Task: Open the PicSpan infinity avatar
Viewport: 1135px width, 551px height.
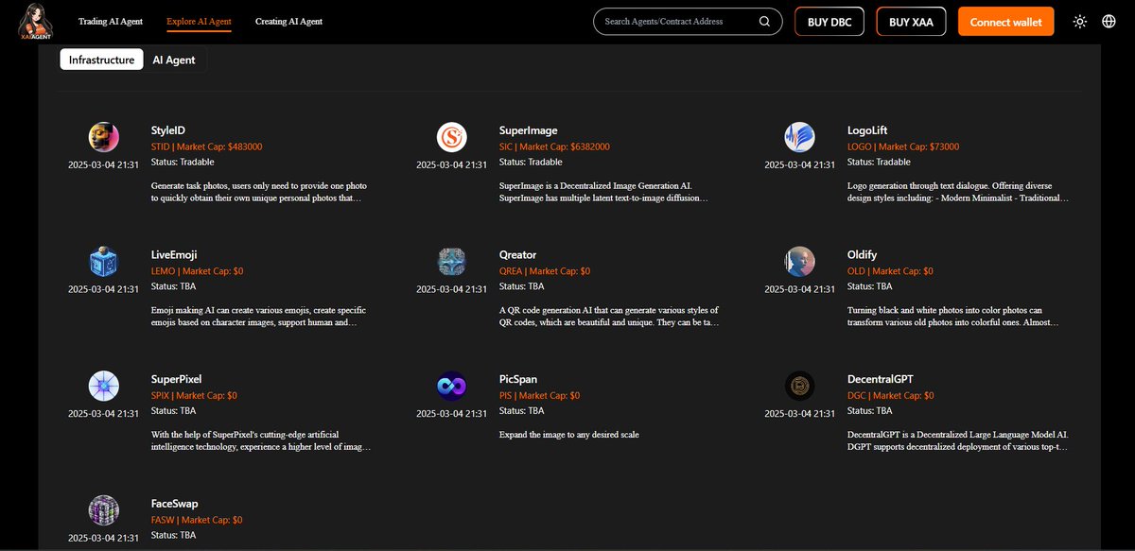Action: click(x=452, y=386)
